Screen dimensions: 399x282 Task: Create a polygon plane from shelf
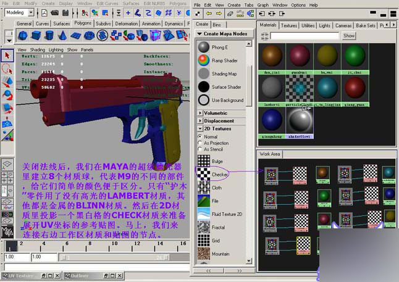pyautogui.click(x=75, y=36)
